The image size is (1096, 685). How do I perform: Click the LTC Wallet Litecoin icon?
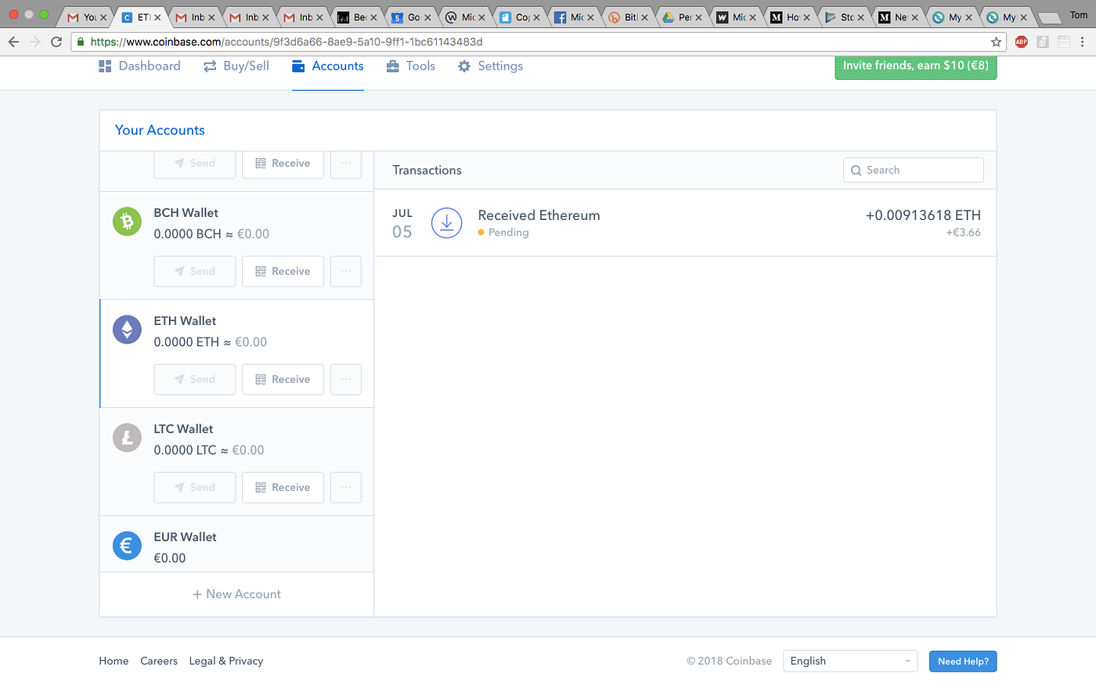127,438
